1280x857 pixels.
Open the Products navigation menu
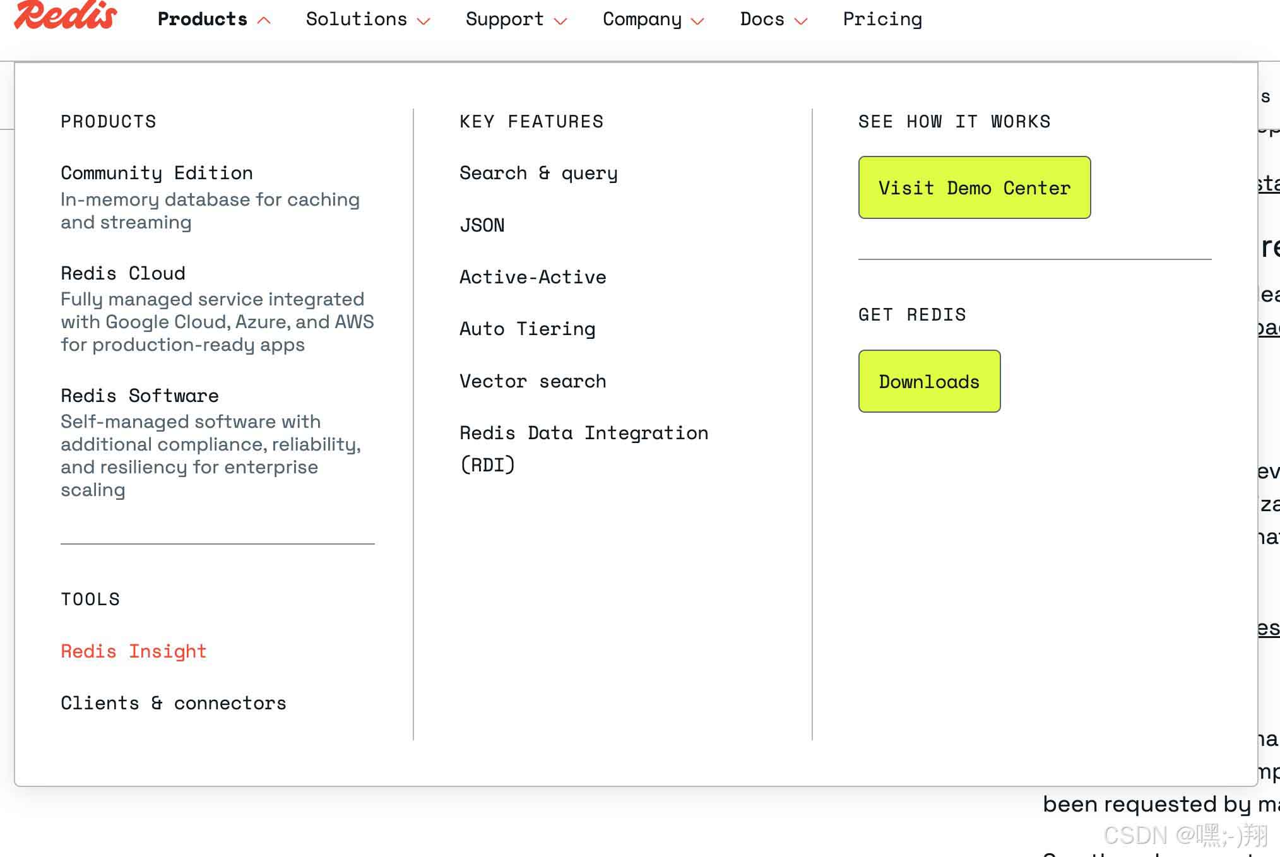(203, 19)
